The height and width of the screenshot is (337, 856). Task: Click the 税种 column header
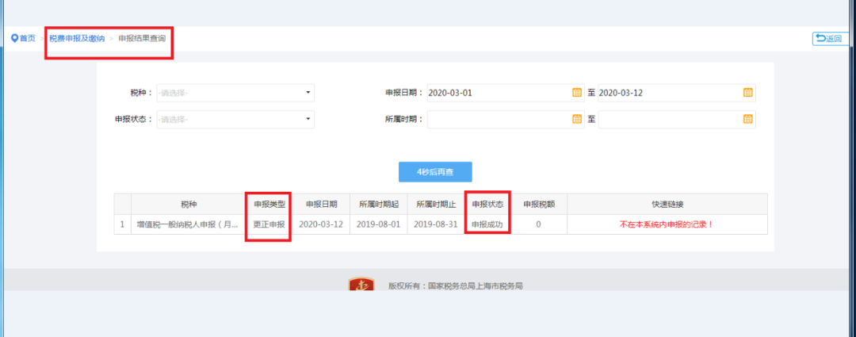(189, 205)
